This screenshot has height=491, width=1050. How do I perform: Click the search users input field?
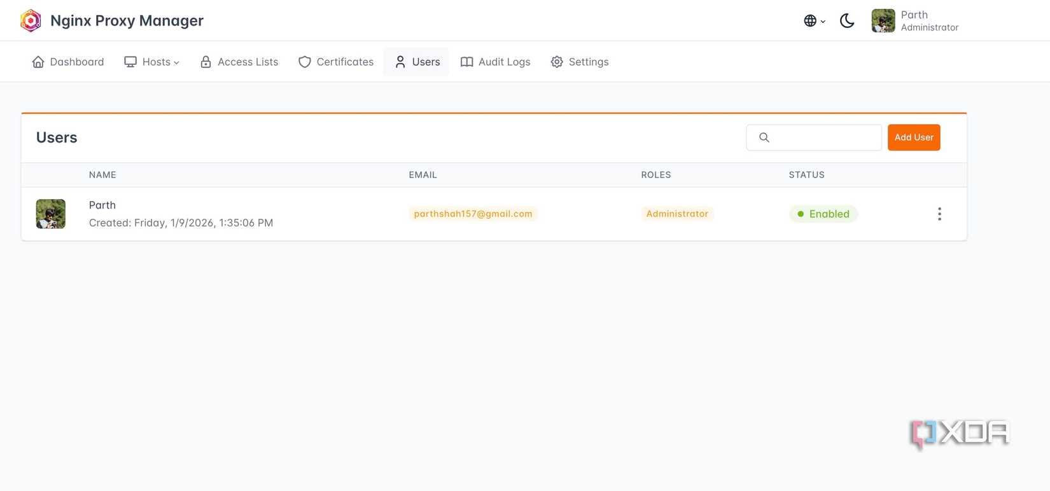814,137
